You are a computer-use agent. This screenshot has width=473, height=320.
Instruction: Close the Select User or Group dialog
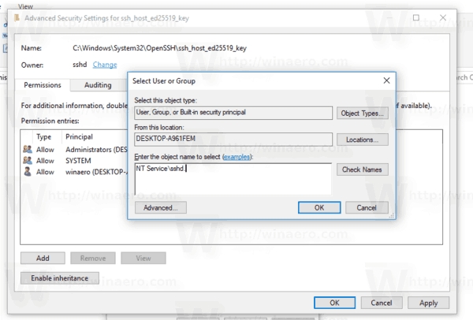[386, 80]
